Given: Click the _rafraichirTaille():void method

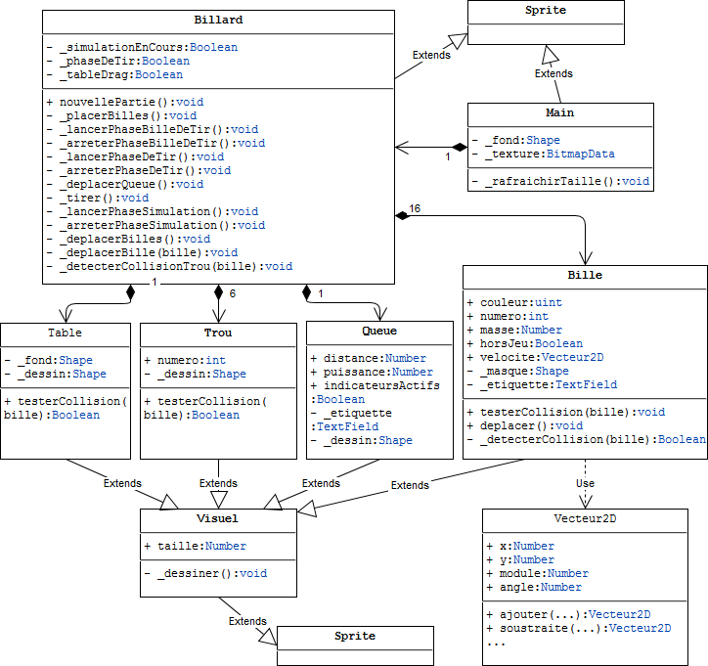Looking at the screenshot, I should (560, 181).
